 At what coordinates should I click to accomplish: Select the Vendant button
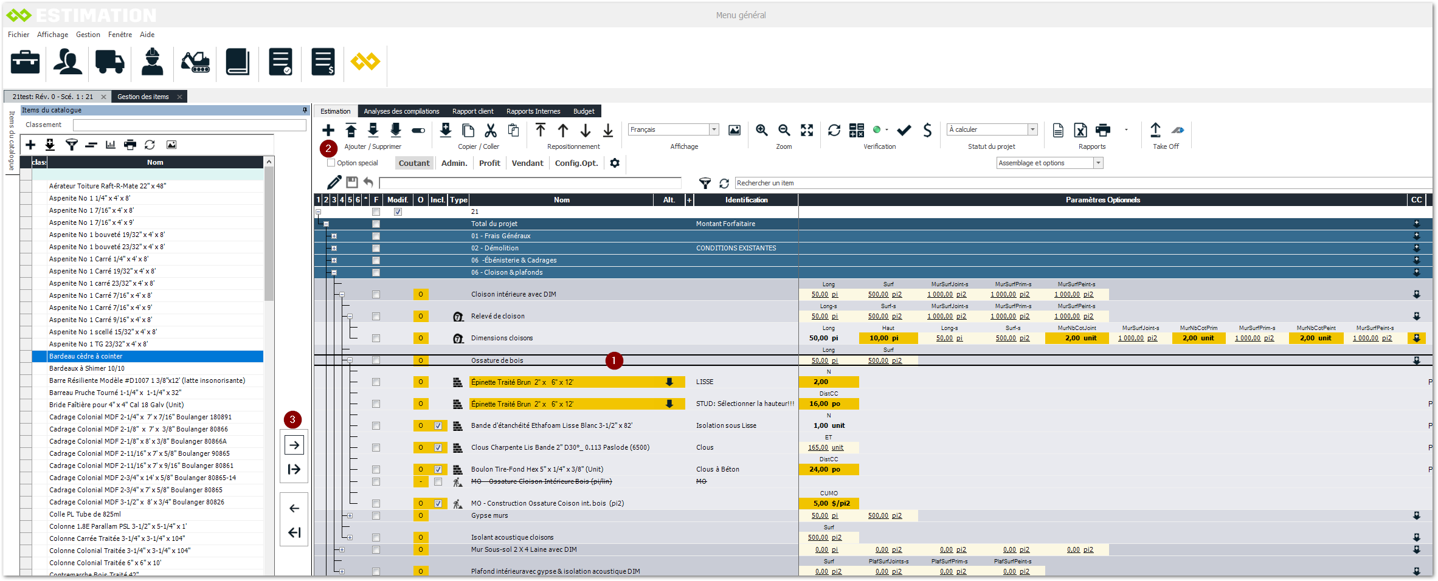point(527,163)
